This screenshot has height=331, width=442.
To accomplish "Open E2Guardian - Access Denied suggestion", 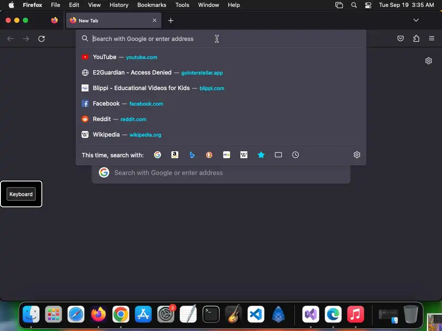I will pyautogui.click(x=221, y=72).
